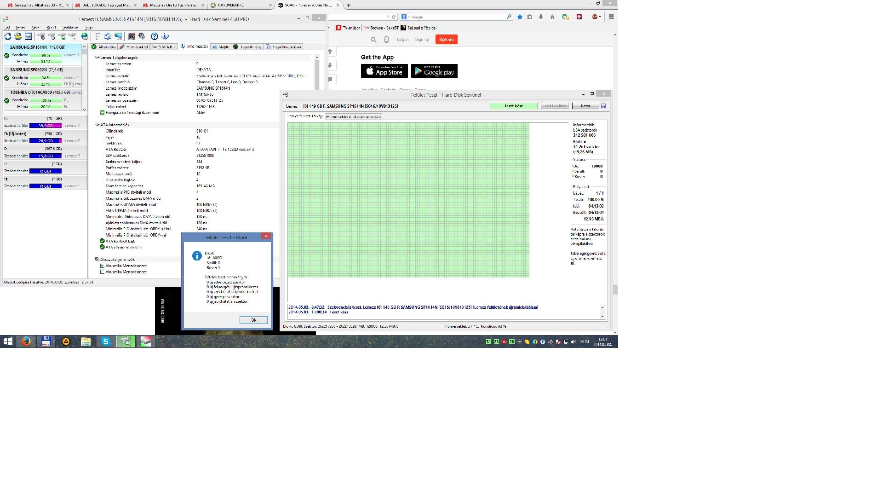Collapse the ATA Információk section
Screen dimensions: 883x497
[x=97, y=125]
